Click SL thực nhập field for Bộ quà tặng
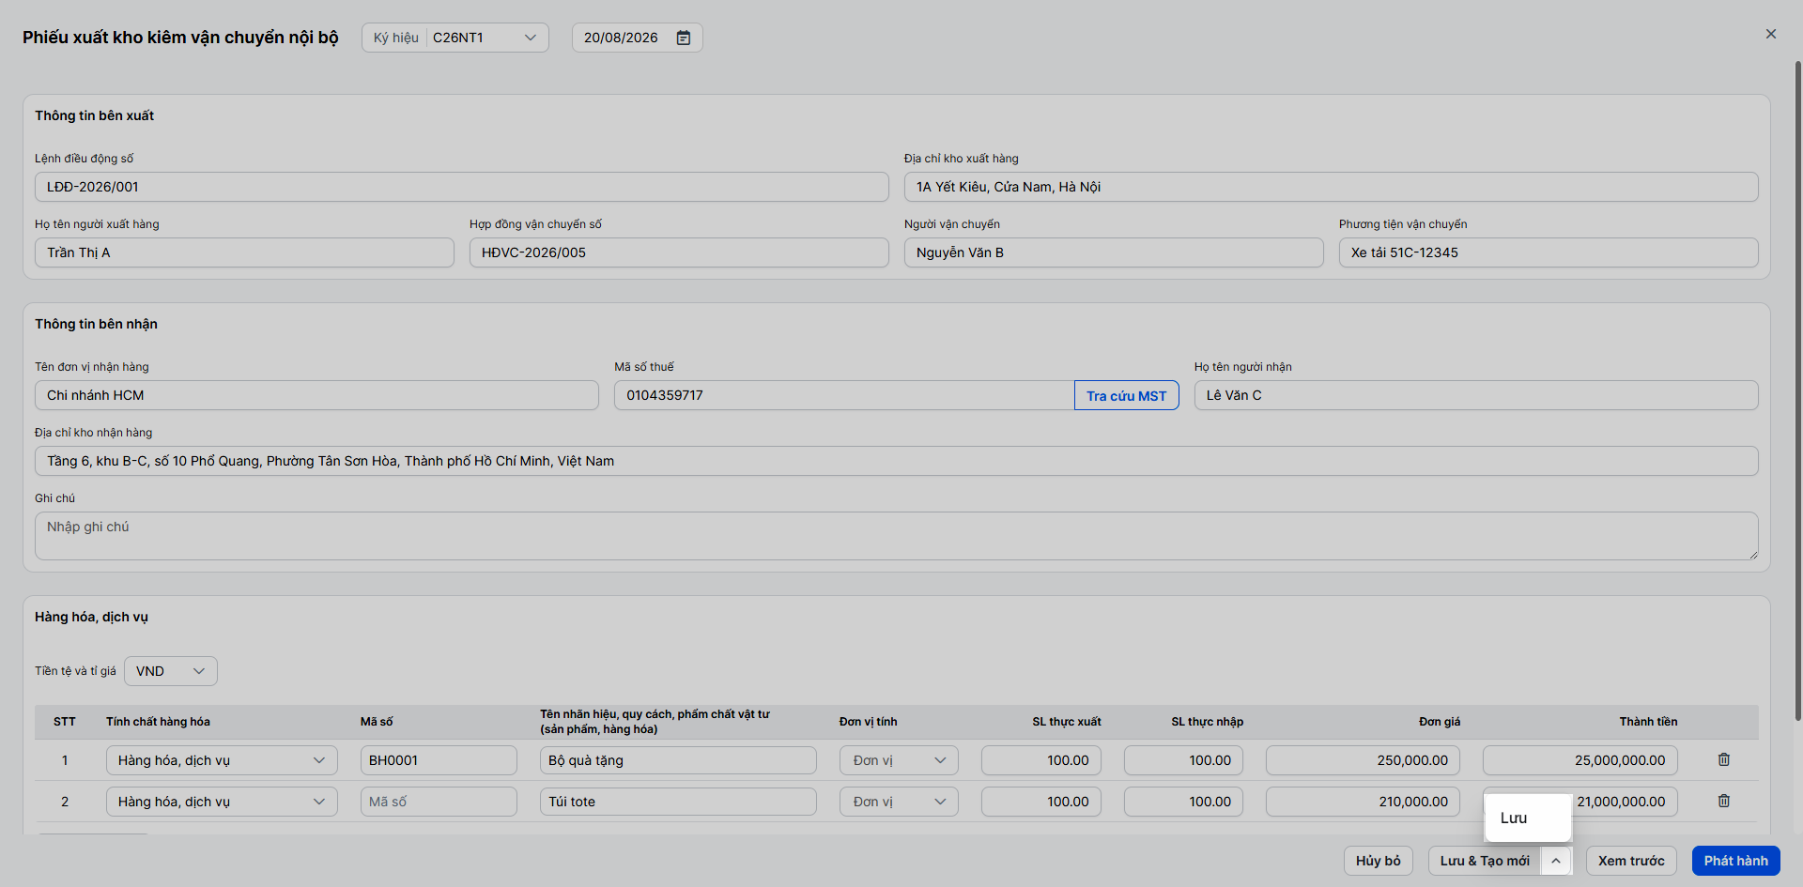 coord(1183,760)
